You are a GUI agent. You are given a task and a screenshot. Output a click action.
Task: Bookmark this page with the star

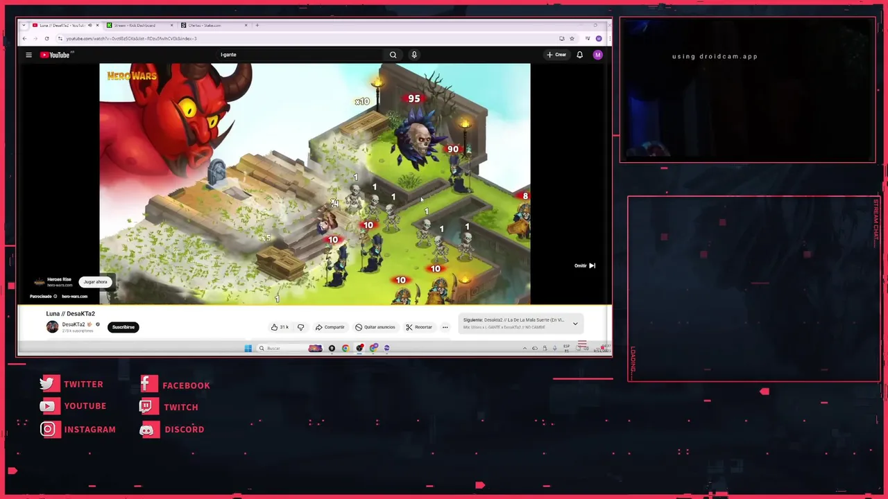[x=572, y=39]
